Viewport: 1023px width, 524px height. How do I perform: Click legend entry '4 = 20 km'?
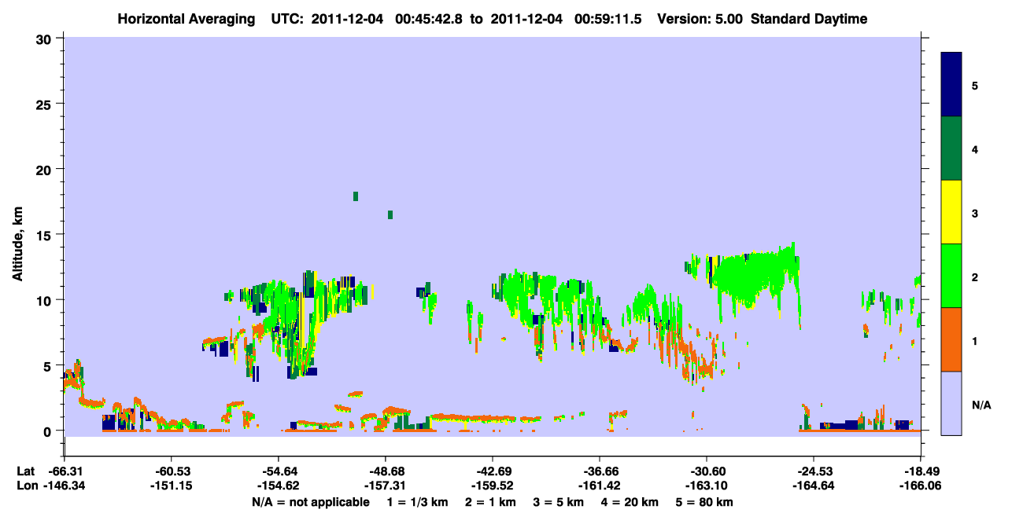point(629,502)
